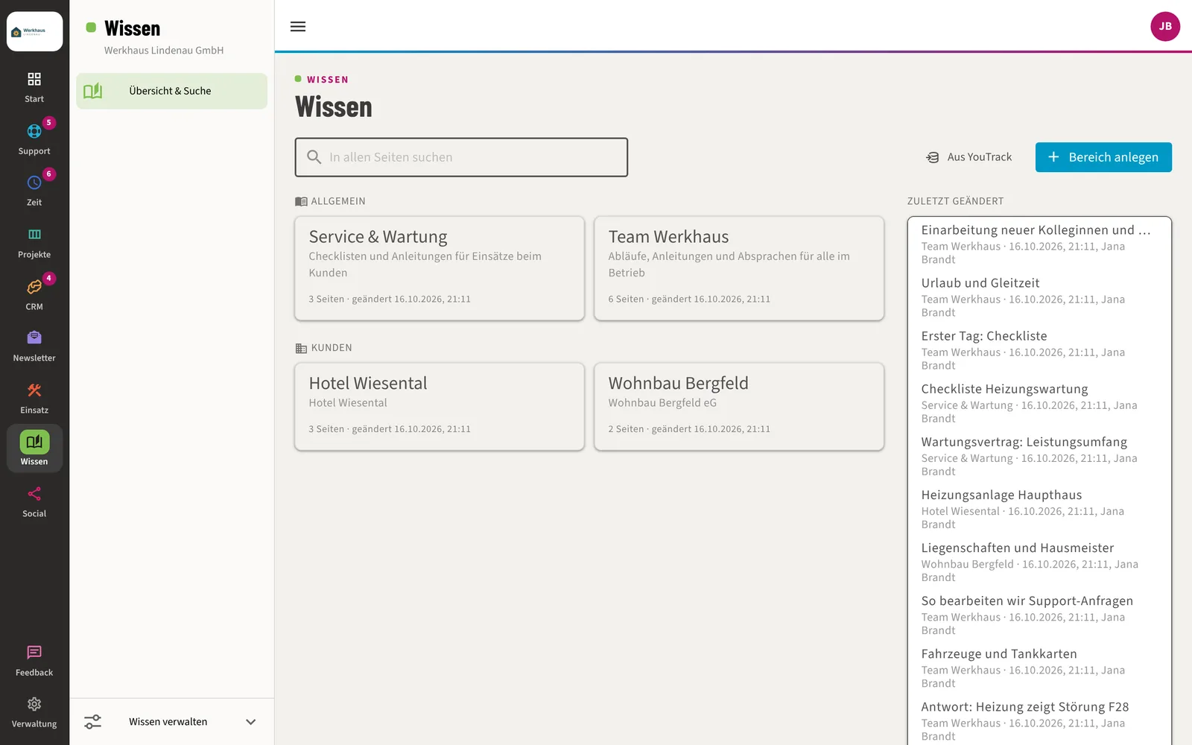Open the Newsletter module
This screenshot has width=1192, height=745.
point(34,346)
